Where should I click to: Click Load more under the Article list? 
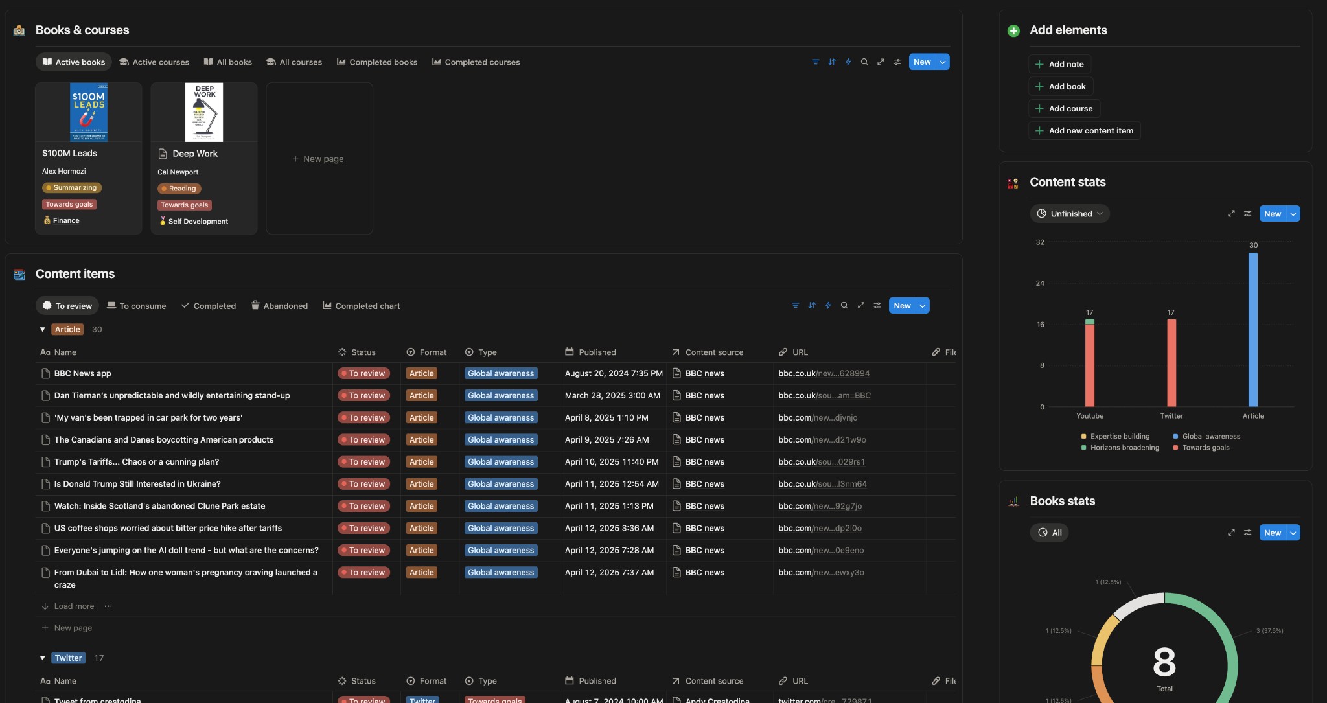(73, 606)
